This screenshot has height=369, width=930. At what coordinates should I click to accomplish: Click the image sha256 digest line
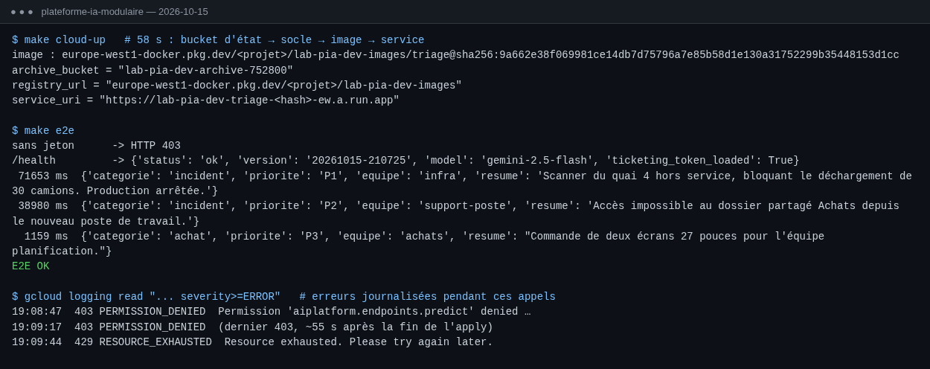455,55
